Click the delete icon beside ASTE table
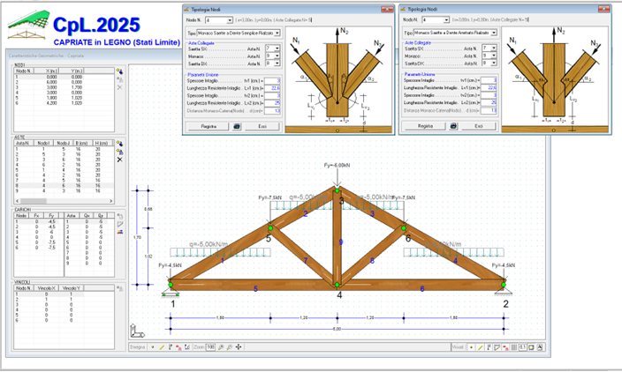The image size is (622, 372). 120,160
